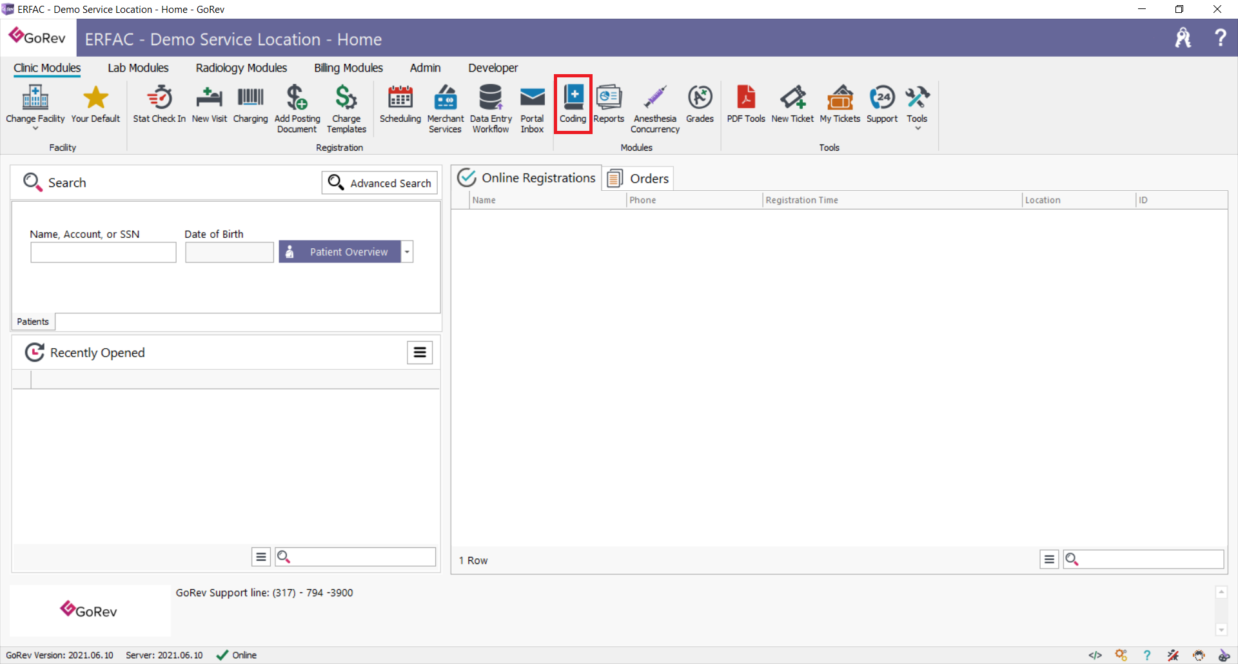Image resolution: width=1238 pixels, height=664 pixels.
Task: Click the help question mark in header
Action: coord(1220,37)
